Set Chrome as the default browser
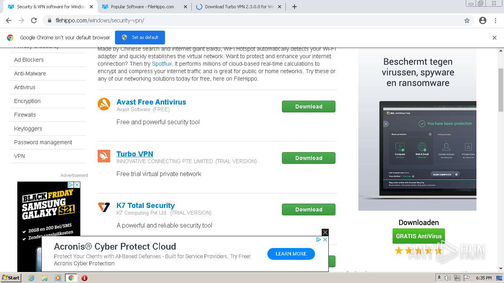This screenshot has width=504, height=283. point(140,37)
